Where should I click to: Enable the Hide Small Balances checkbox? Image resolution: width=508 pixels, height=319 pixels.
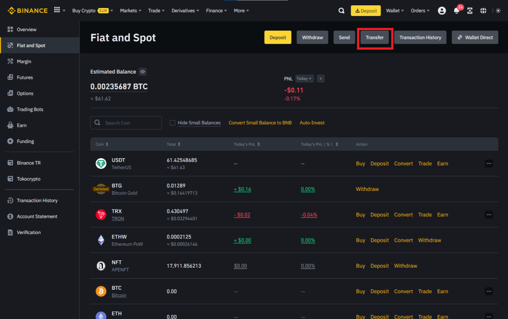coord(172,123)
